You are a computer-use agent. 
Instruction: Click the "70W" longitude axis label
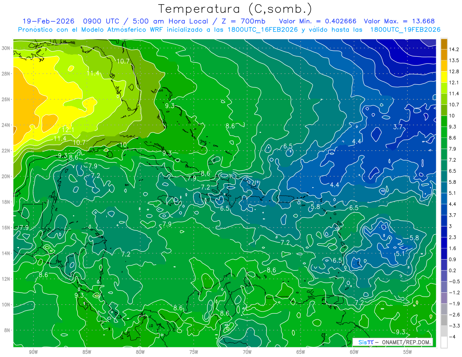[247, 352]
